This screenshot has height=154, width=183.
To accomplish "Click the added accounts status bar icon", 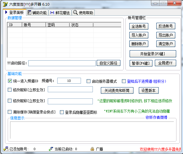I will (6, 149).
